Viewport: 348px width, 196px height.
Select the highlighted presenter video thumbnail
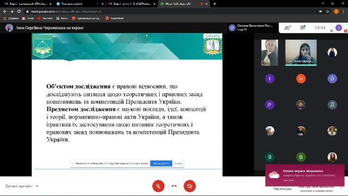(301, 53)
